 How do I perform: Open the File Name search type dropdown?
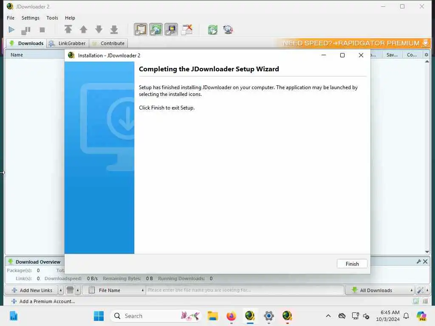114,290
